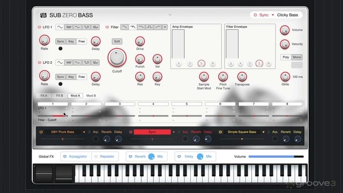Click the global Repeater button
This screenshot has width=343, height=193.
(x=105, y=157)
